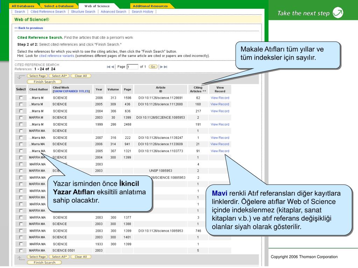
Task: Open the All Databases tab
Action: [23, 6]
